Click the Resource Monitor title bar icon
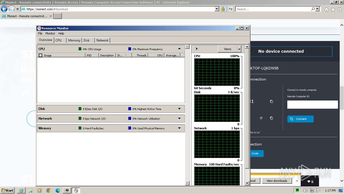 [x=39, y=28]
